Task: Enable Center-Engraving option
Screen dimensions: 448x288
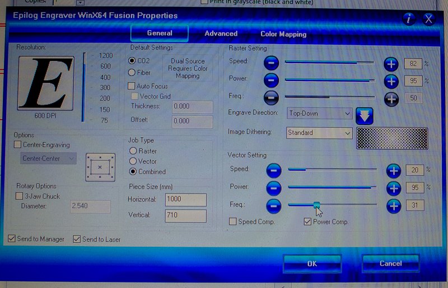Action: click(18, 145)
